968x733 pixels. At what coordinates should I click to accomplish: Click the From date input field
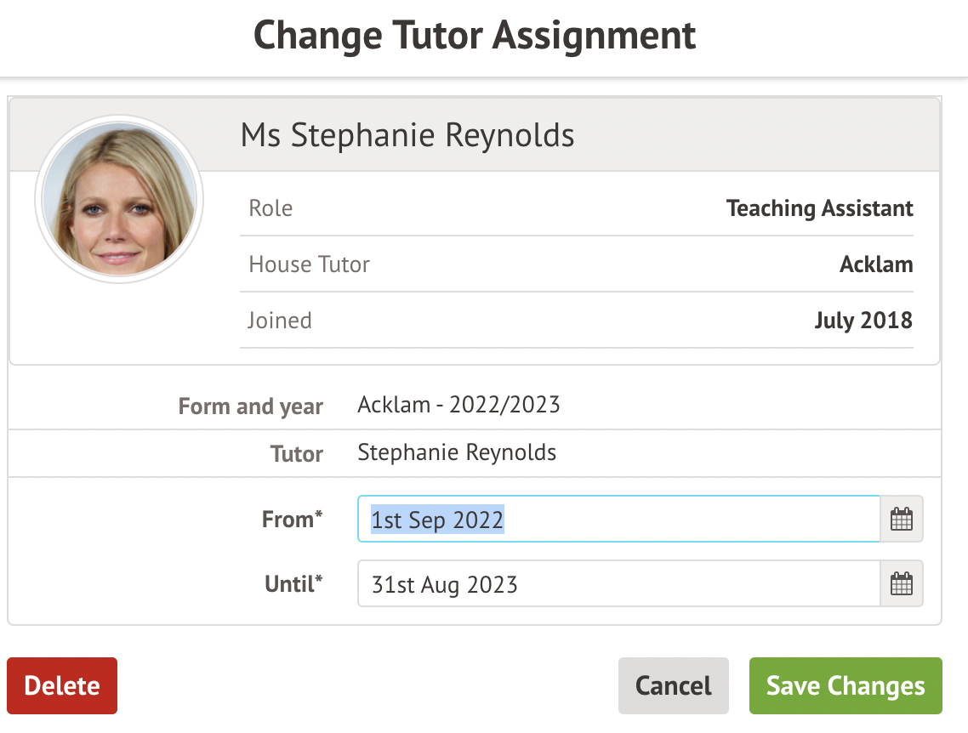(618, 520)
